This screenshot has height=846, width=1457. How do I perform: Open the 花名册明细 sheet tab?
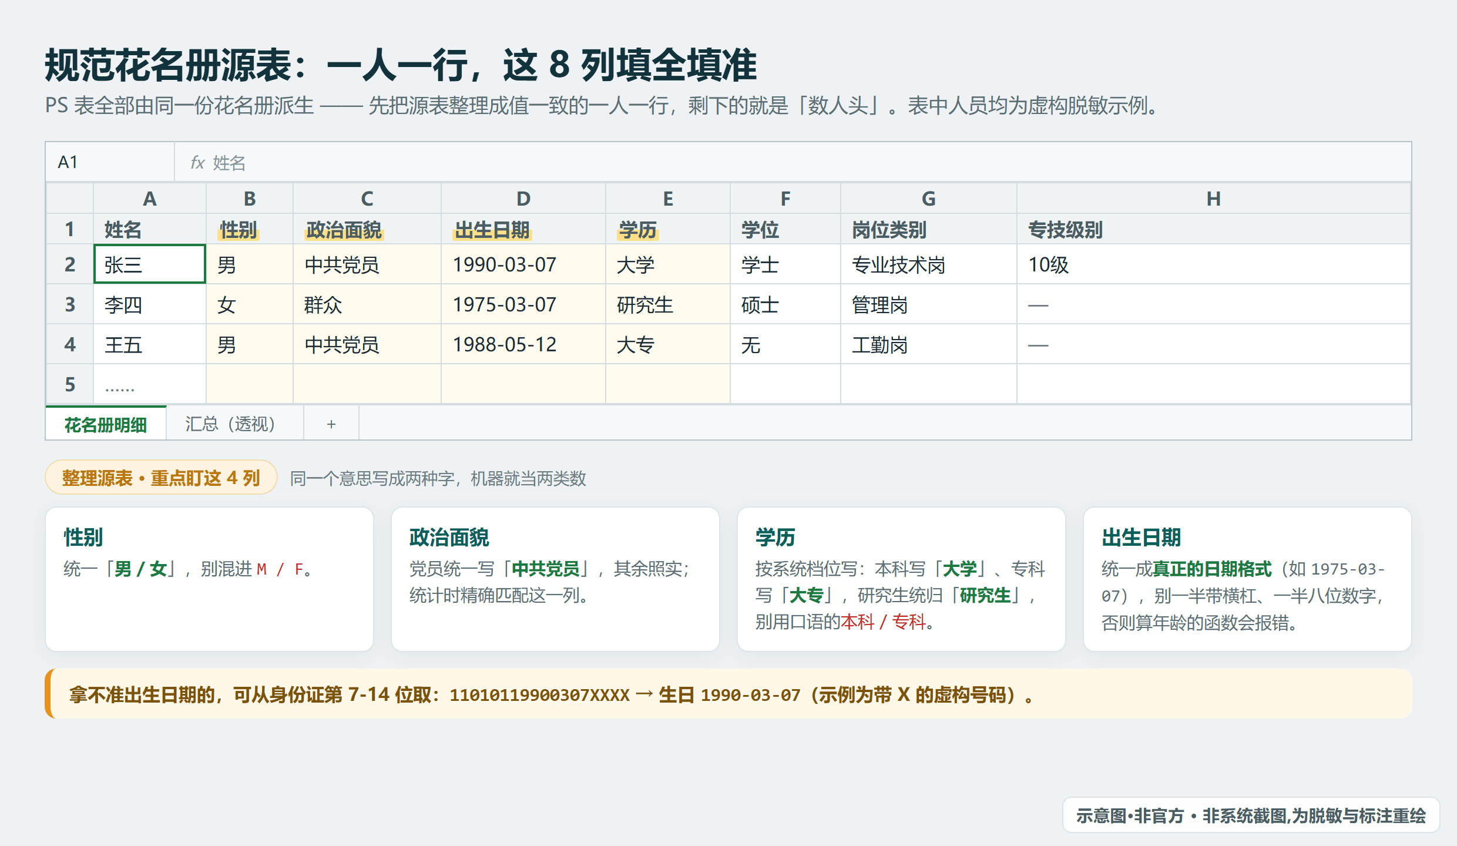pos(106,424)
